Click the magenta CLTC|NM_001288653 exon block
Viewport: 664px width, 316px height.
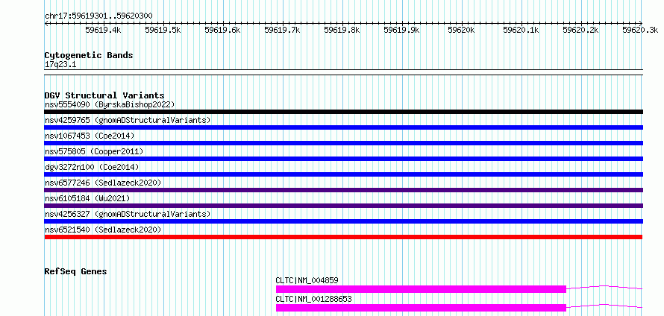pos(421,308)
